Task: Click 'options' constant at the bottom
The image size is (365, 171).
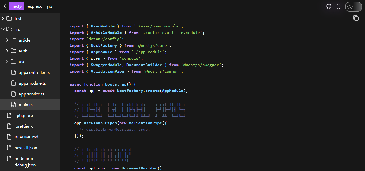Action: click(97, 168)
